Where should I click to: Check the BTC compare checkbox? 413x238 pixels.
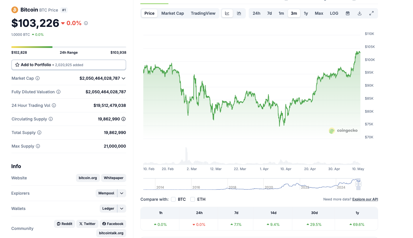coord(173,199)
